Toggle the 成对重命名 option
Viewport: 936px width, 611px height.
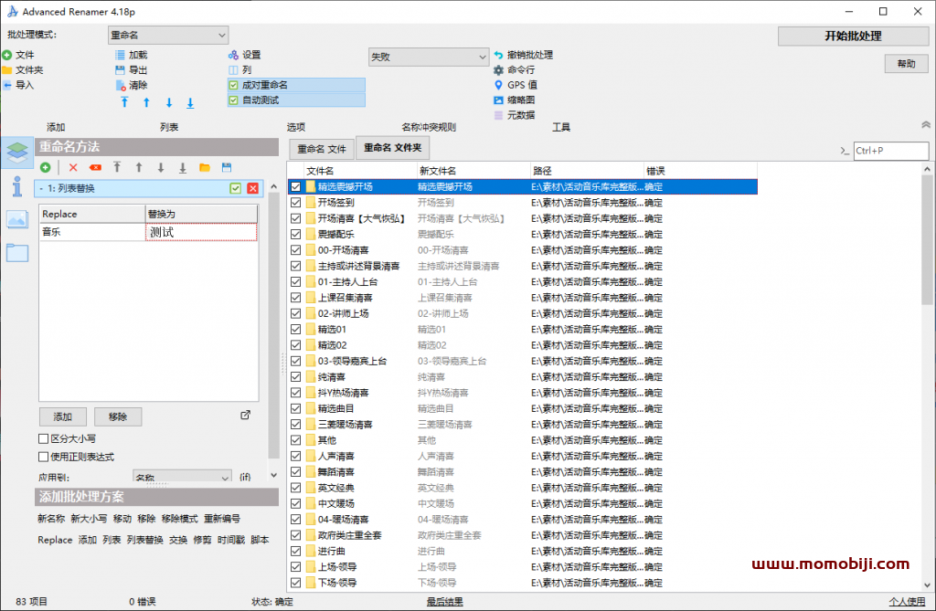click(x=234, y=85)
